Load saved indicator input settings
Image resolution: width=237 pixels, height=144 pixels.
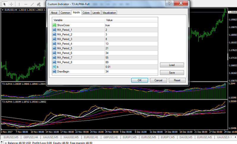pyautogui.click(x=172, y=65)
